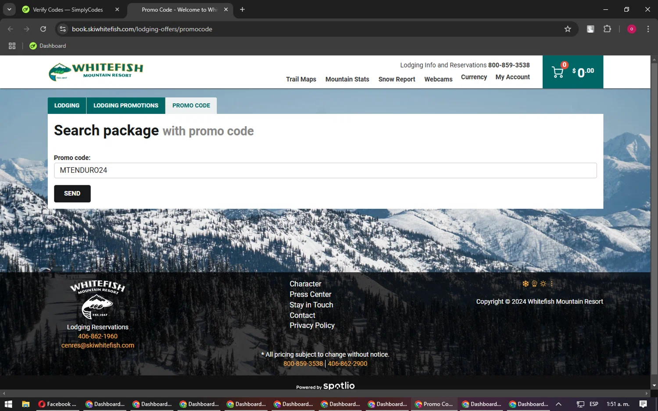The height and width of the screenshot is (411, 658).
Task: Switch to the Promo Co... taskbar window
Action: pyautogui.click(x=433, y=404)
